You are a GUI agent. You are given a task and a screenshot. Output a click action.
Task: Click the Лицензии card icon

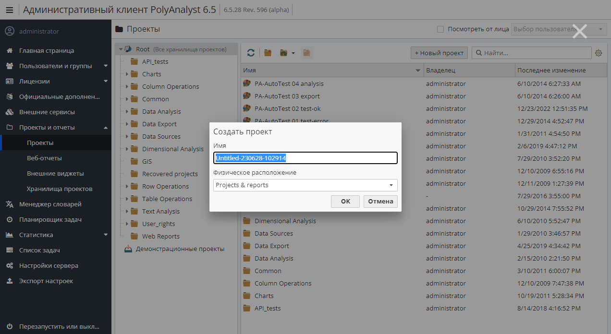[x=9, y=81]
